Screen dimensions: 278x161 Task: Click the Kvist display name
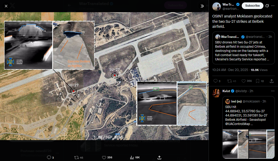pyautogui.click(x=226, y=91)
